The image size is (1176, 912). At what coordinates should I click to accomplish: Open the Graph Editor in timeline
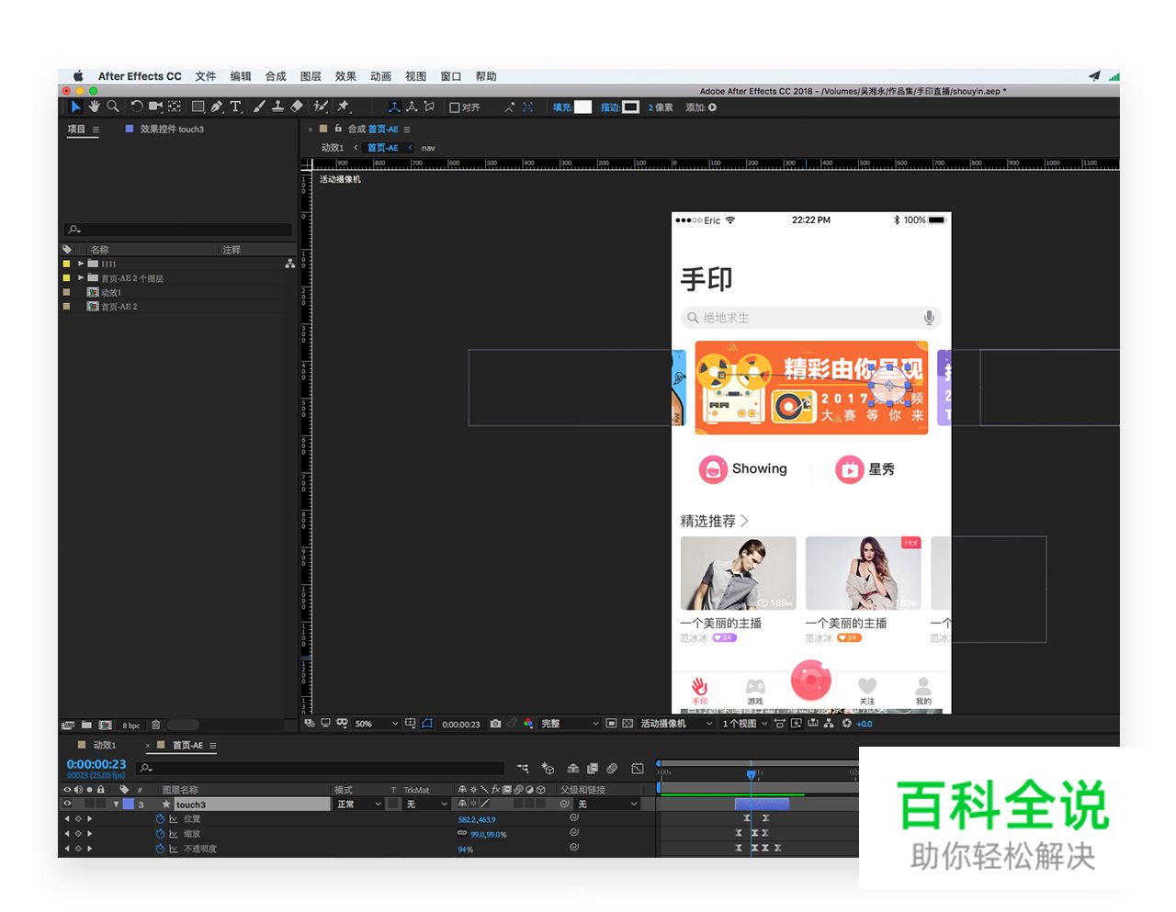[638, 769]
